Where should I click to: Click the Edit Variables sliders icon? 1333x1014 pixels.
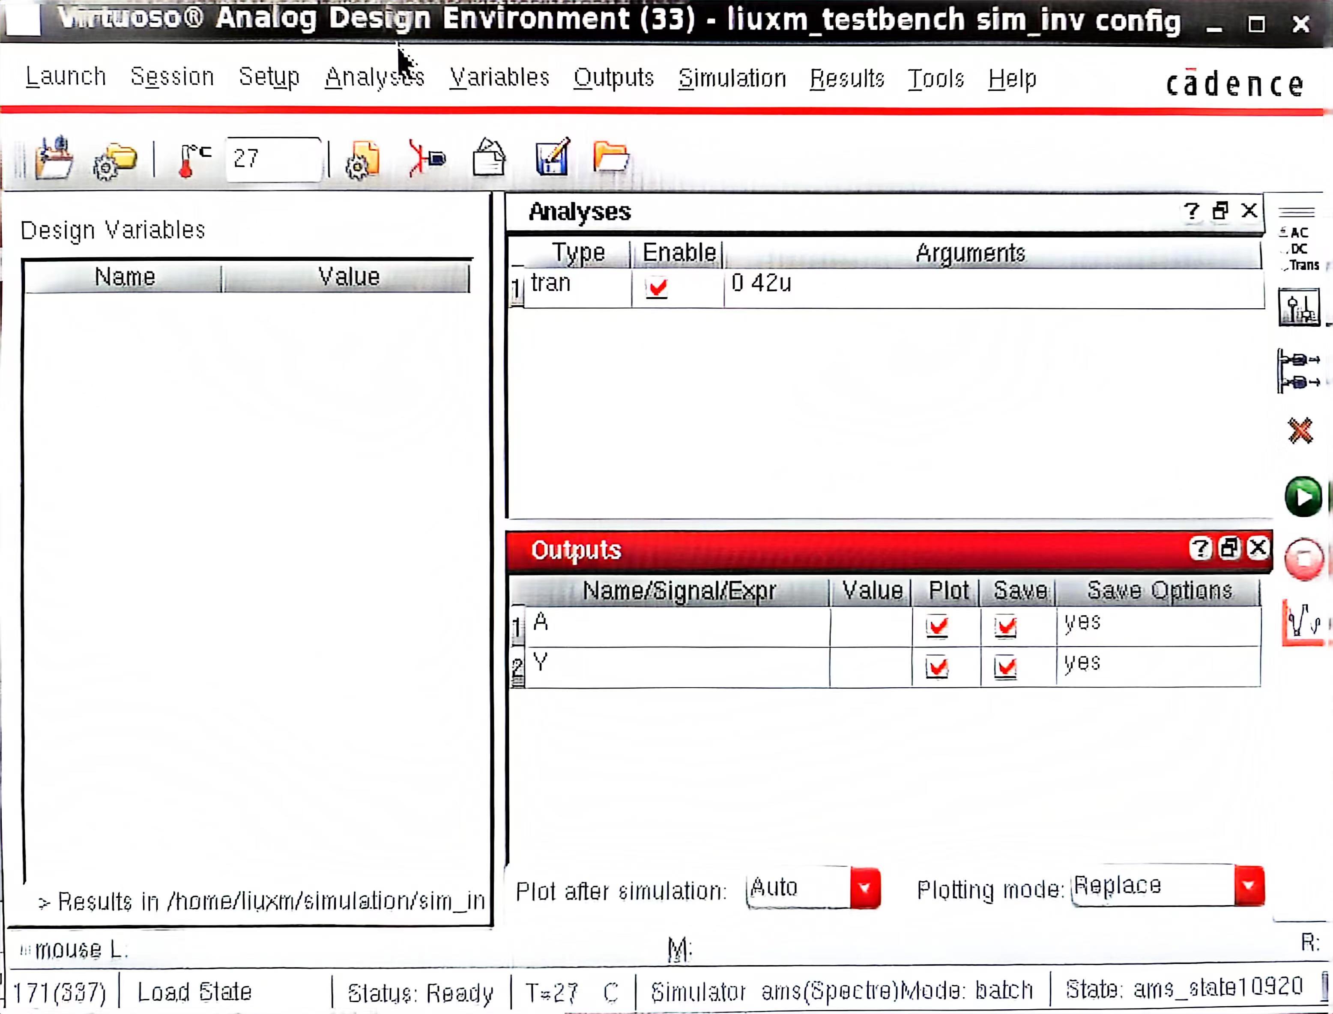[1299, 308]
